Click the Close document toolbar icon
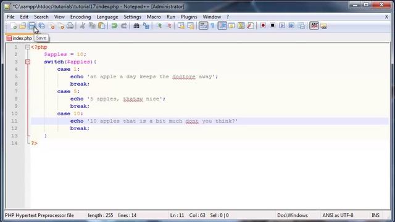Screen dimensions: 395x222 tap(51, 26)
